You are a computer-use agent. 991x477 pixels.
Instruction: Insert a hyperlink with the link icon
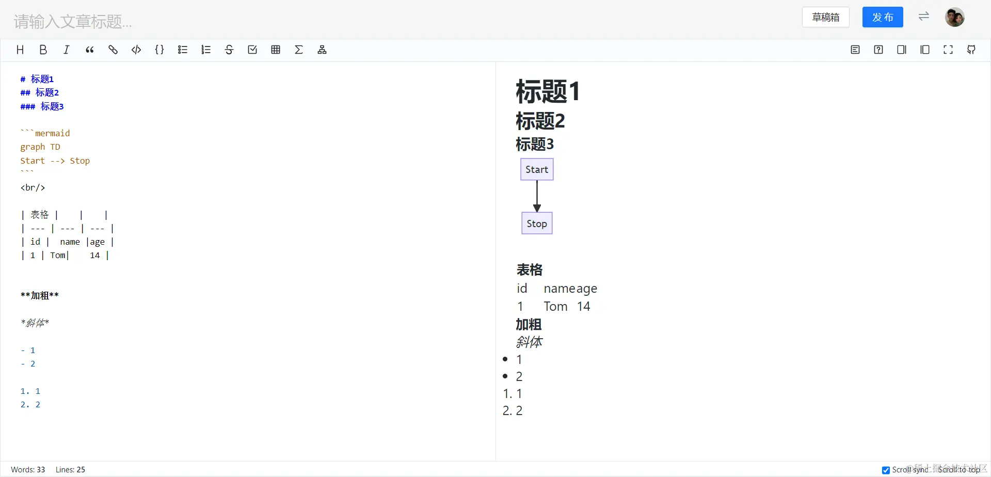pyautogui.click(x=113, y=50)
